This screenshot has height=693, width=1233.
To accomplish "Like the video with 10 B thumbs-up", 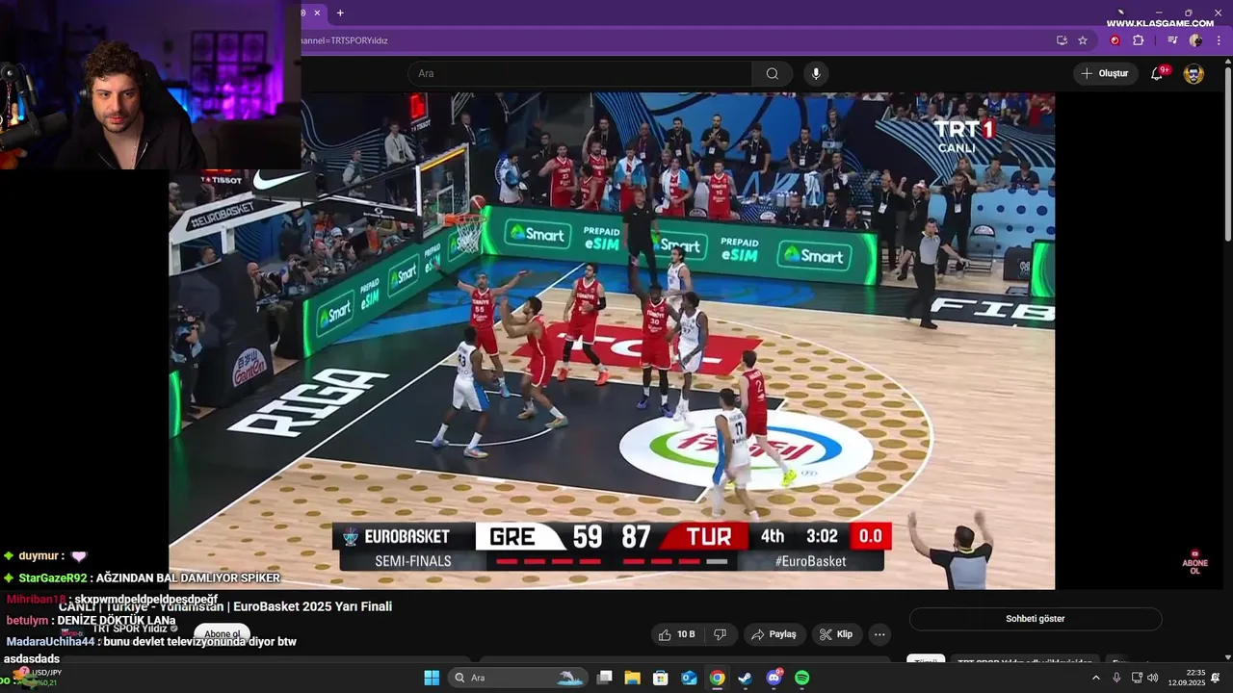I will (676, 634).
